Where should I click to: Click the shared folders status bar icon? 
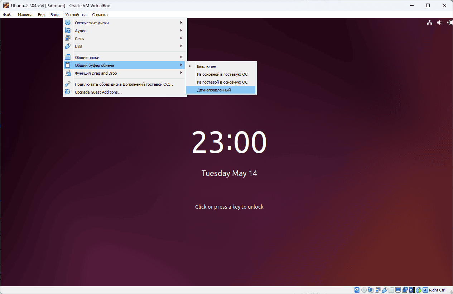(391, 290)
